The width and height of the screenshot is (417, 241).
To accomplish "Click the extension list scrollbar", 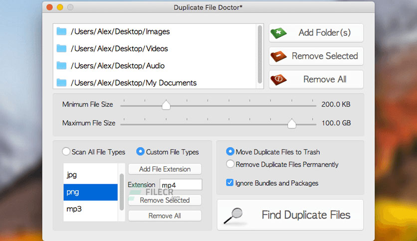I will tap(122, 192).
